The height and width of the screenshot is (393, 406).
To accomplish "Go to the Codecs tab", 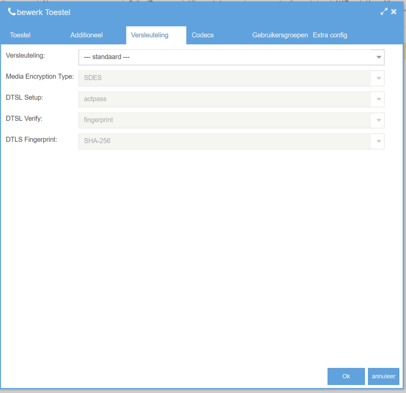I will [x=203, y=35].
